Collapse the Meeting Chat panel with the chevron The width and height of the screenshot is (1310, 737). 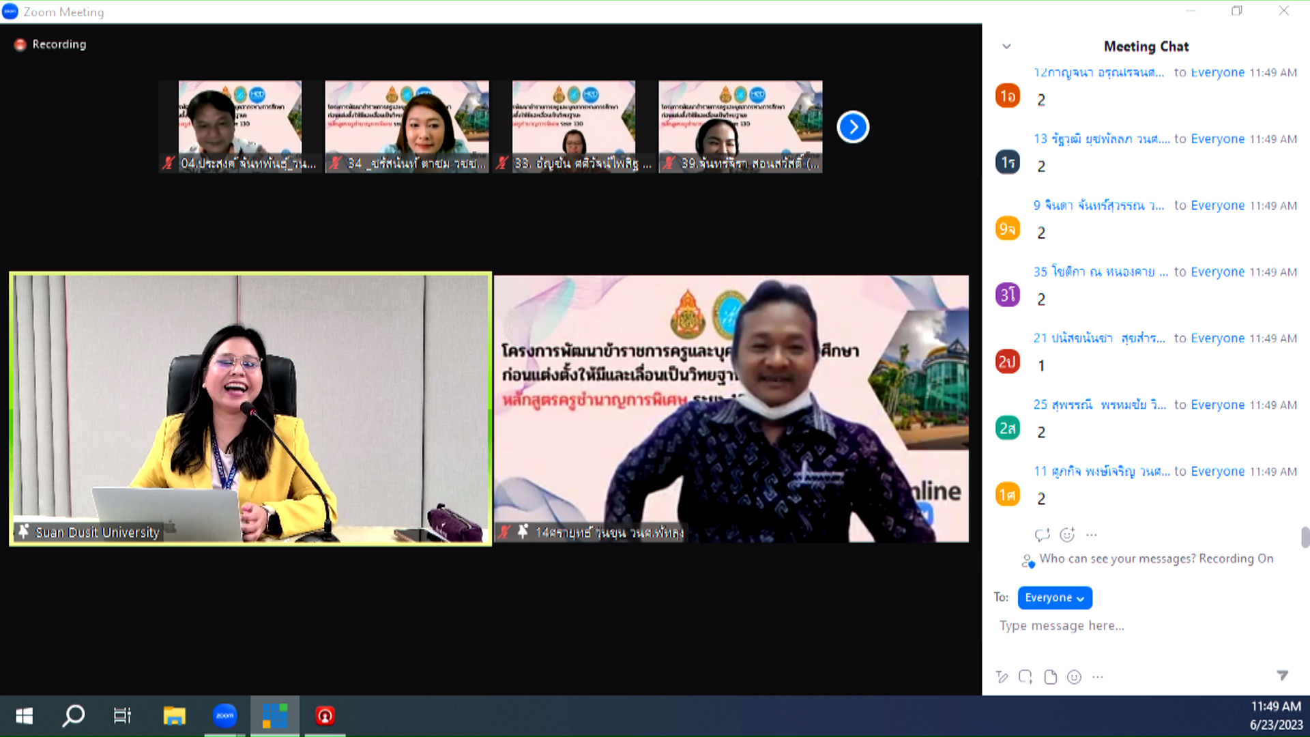pos(1006,46)
